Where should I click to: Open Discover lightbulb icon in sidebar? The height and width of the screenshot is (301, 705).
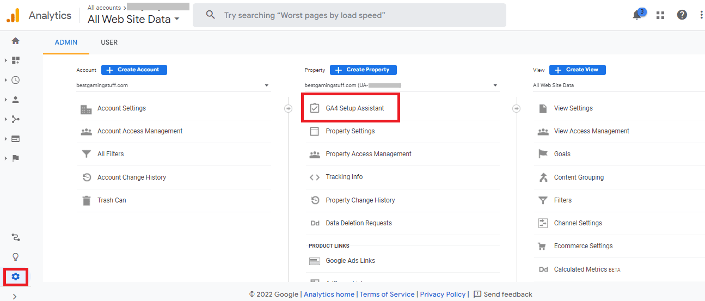tap(15, 257)
